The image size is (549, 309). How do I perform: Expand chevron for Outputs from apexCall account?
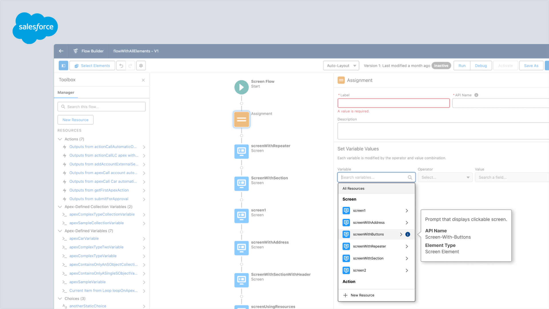(144, 173)
